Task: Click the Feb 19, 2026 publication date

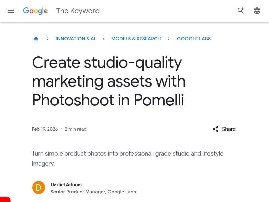Action: pos(45,129)
